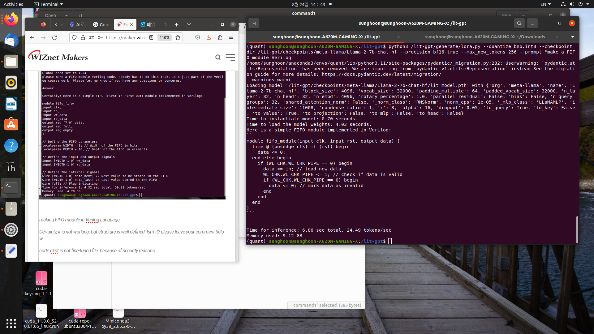Image resolution: width=594 pixels, height=334 pixels.
Task: Open Settings from the dock
Action: [11, 230]
